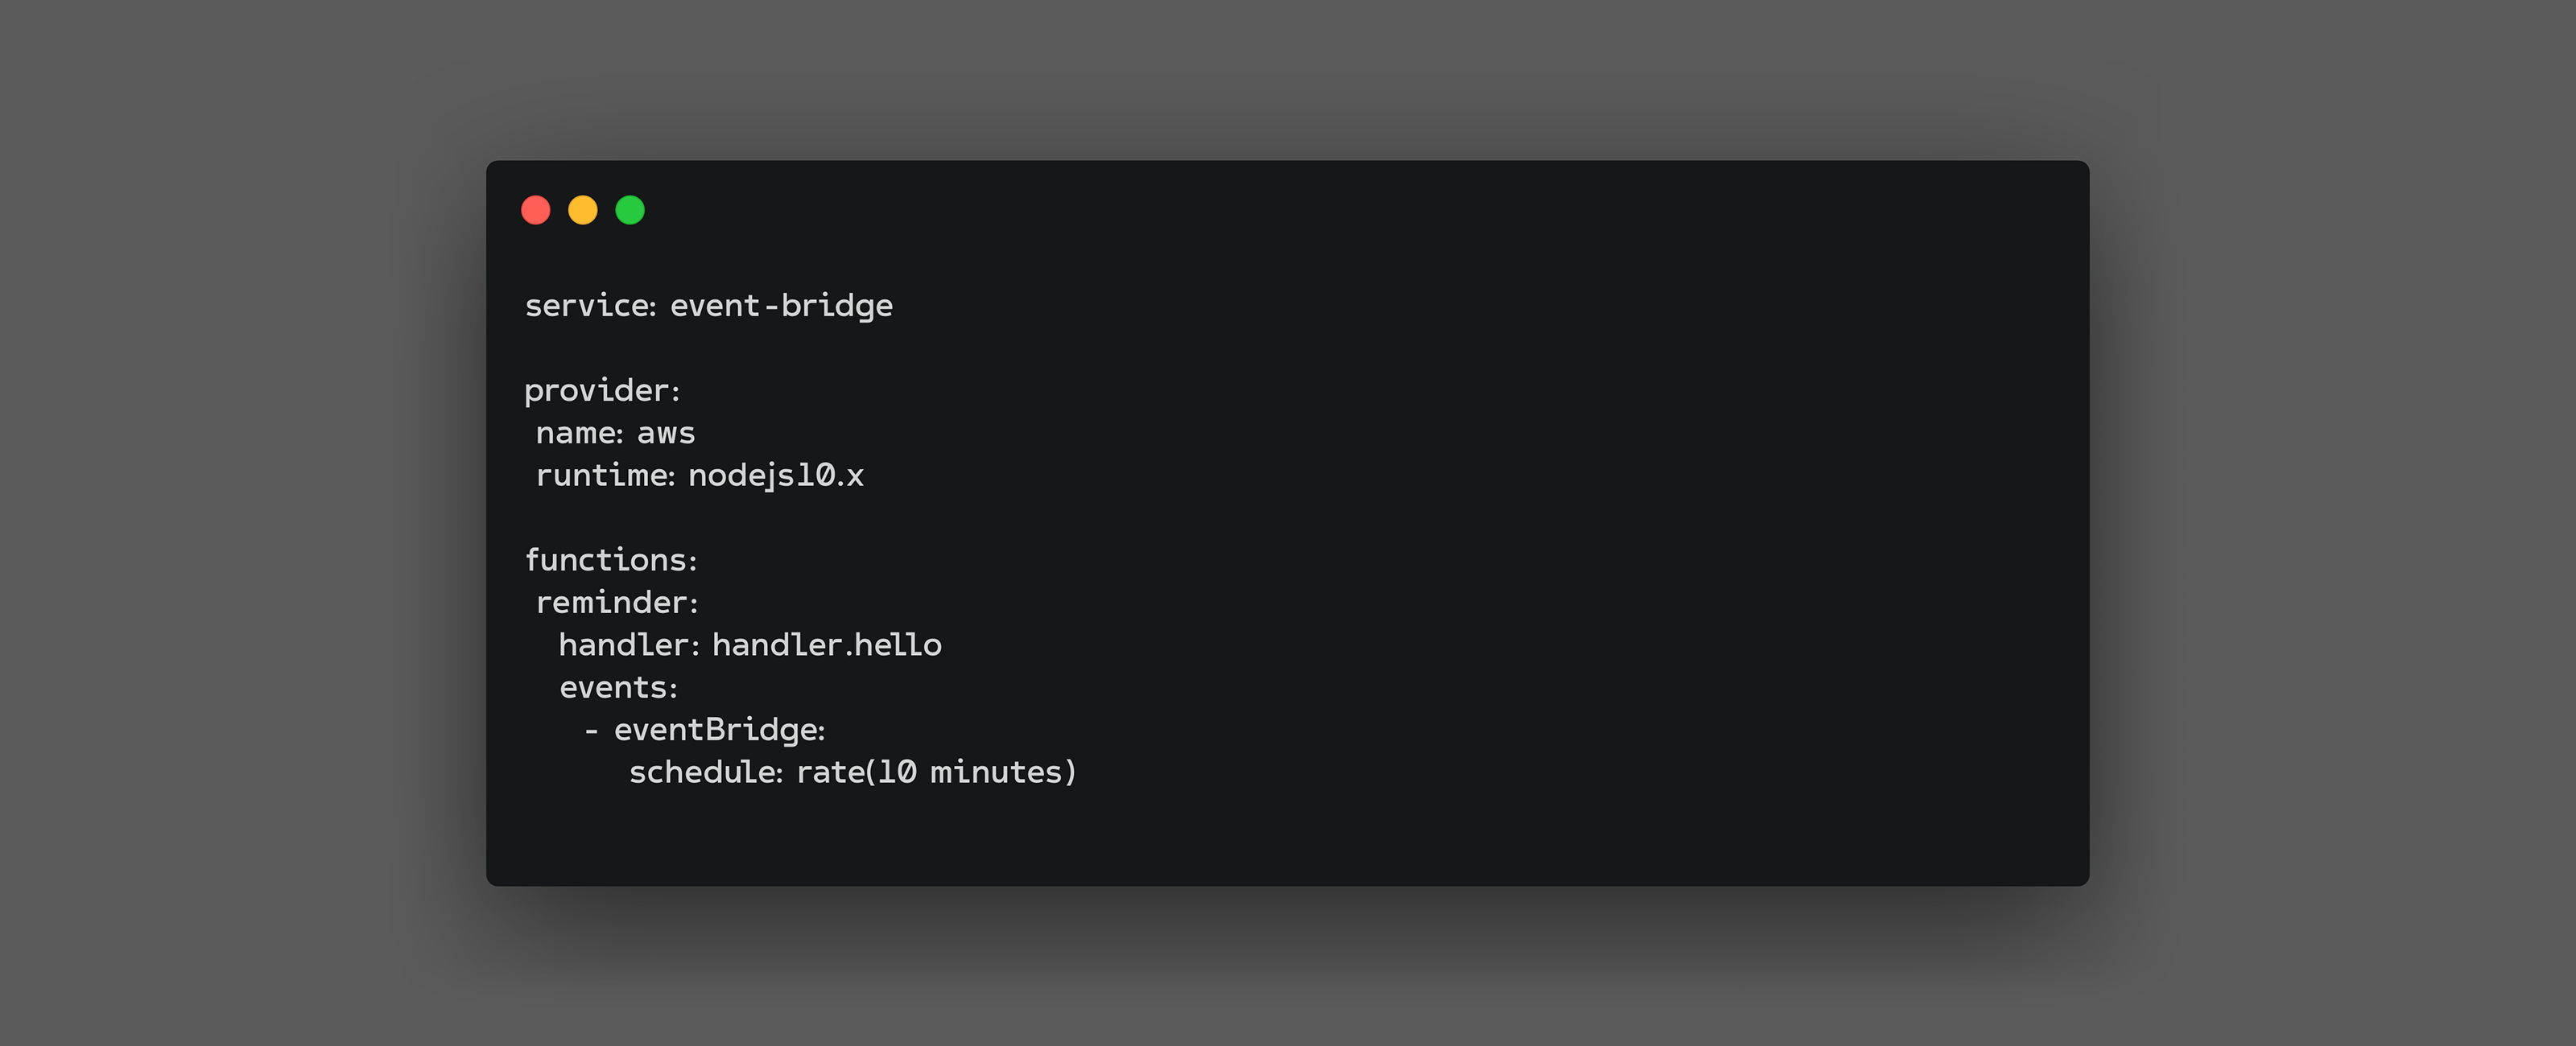This screenshot has height=1046, width=2576.
Task: Click the 'eventBridge:' key text
Action: click(720, 730)
